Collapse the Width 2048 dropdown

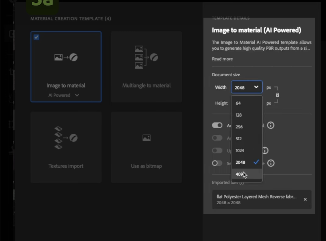coord(246,87)
